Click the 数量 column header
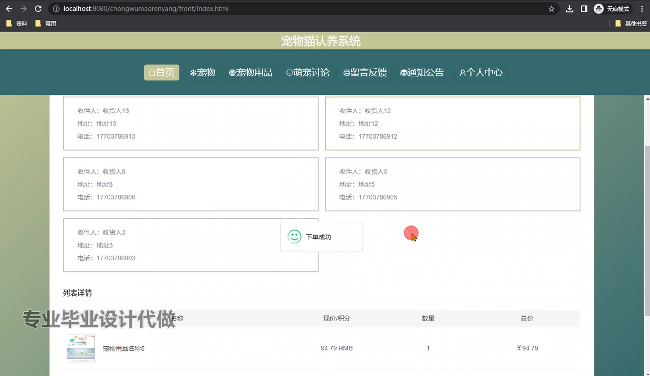The width and height of the screenshot is (650, 376). point(428,318)
